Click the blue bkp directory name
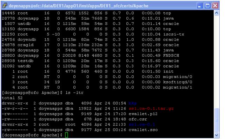 point(133,103)
